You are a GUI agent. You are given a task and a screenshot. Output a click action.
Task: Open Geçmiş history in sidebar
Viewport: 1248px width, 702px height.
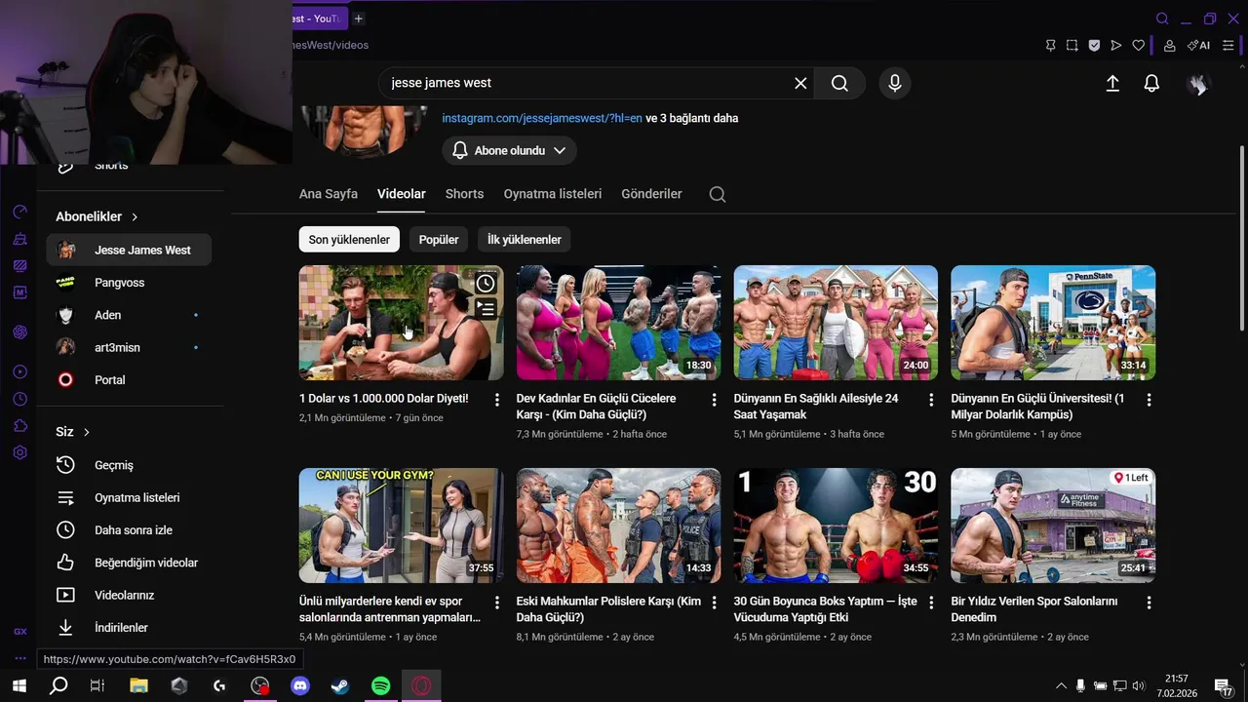pyautogui.click(x=129, y=465)
